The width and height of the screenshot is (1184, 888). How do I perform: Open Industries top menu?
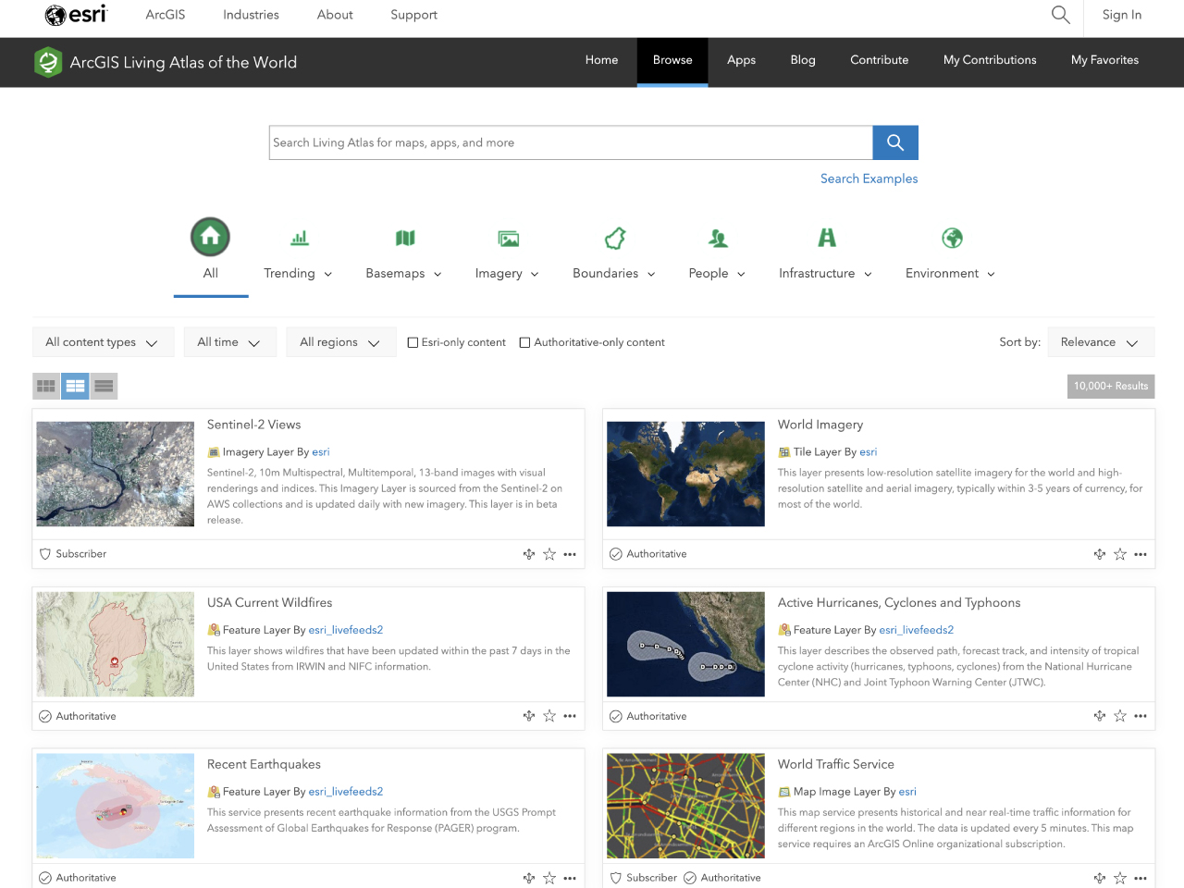click(251, 15)
